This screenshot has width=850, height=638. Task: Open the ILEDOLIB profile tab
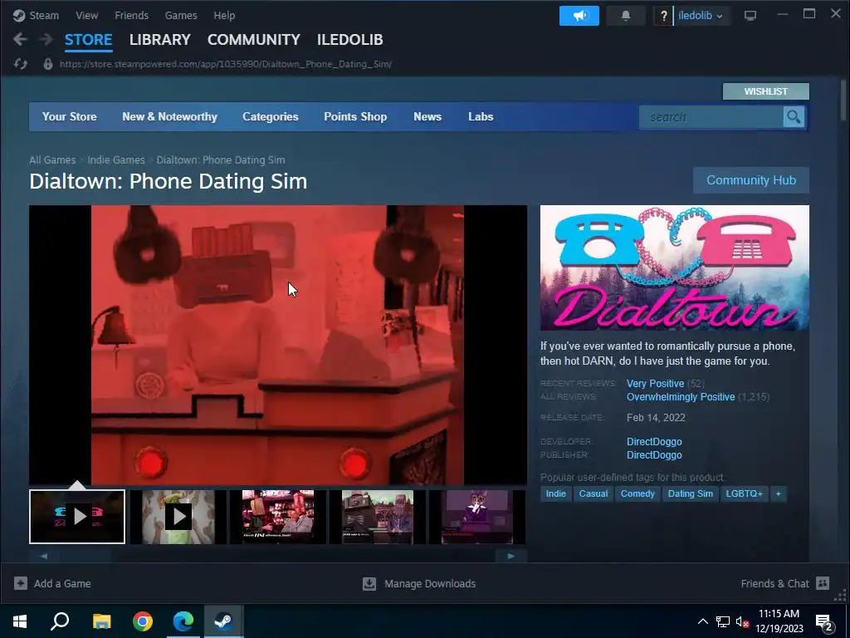[349, 40]
